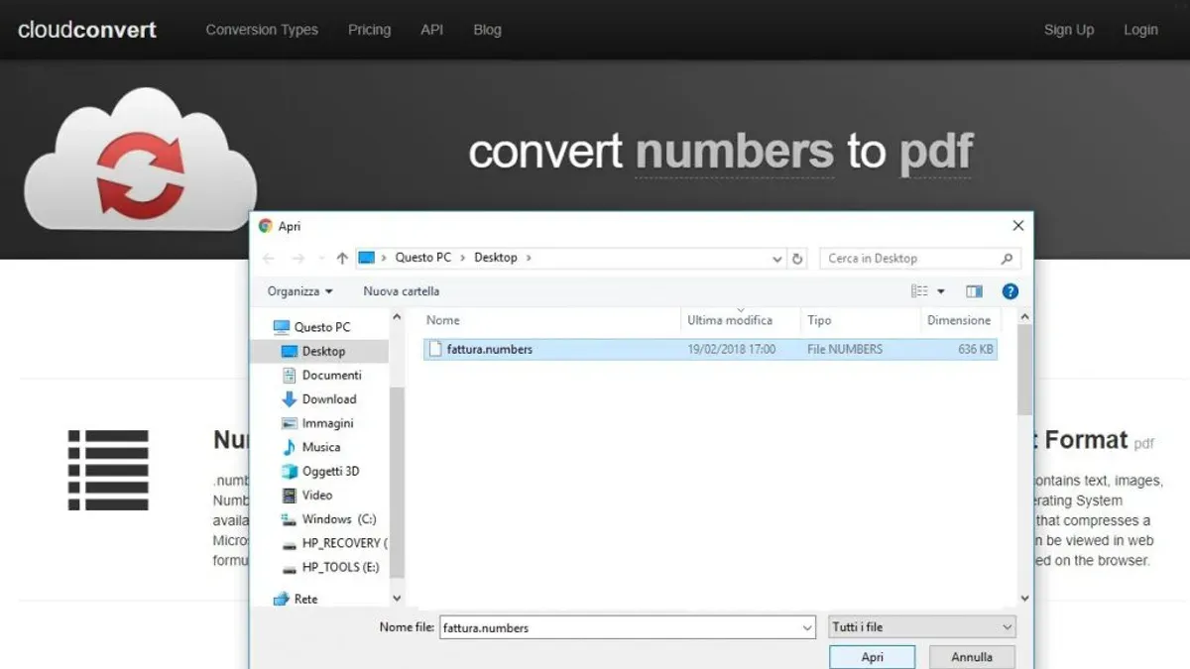Open Oggetti 3D in the sidebar
The image size is (1190, 669).
(x=321, y=471)
